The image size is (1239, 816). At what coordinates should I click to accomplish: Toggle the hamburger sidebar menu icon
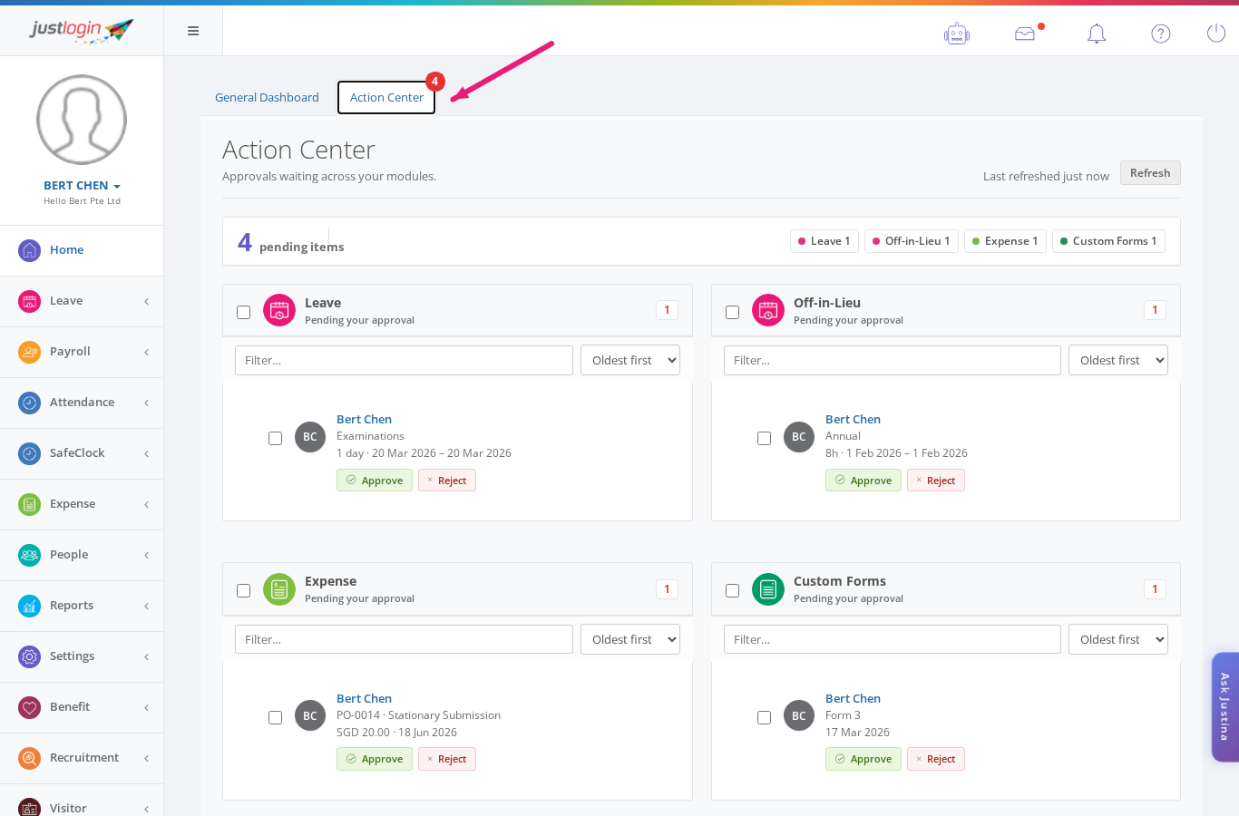pos(193,31)
